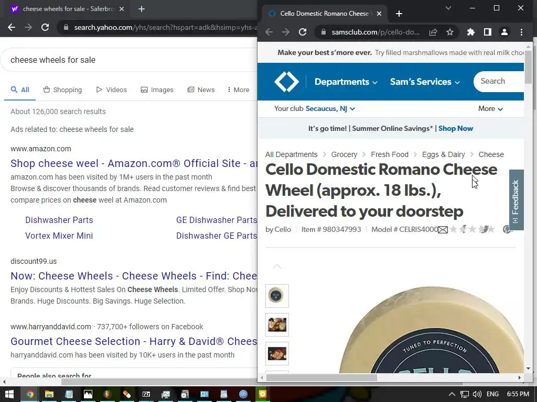Open Chrome from the taskbar

pyautogui.click(x=29, y=394)
